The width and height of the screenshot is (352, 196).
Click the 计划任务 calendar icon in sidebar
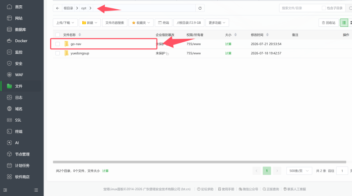point(9,166)
